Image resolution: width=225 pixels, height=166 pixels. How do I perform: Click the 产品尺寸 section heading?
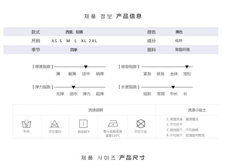click(132, 158)
